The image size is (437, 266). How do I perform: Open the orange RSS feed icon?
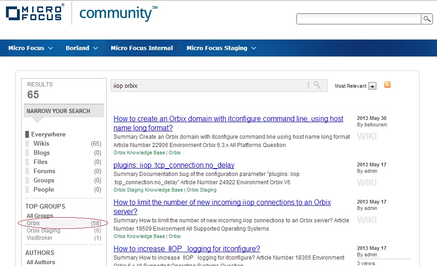[387, 85]
